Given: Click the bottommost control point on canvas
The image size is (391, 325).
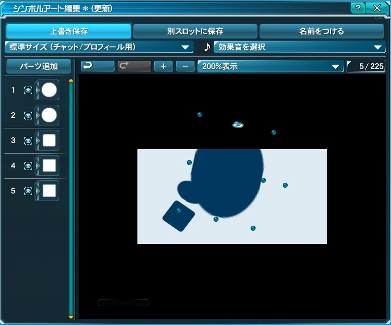Looking at the screenshot, I should 253,228.
